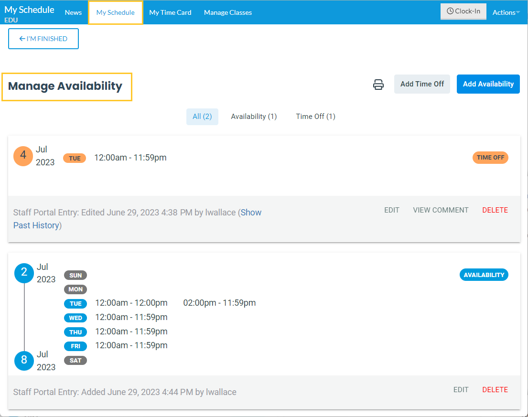
Task: Click the TIME OFF badge on July 4 entry
Action: (490, 157)
